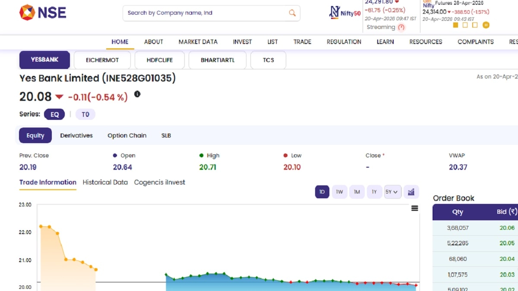The width and height of the screenshot is (518, 291).
Task: Select the first filled ticker slide indicator
Action: [455, 25]
